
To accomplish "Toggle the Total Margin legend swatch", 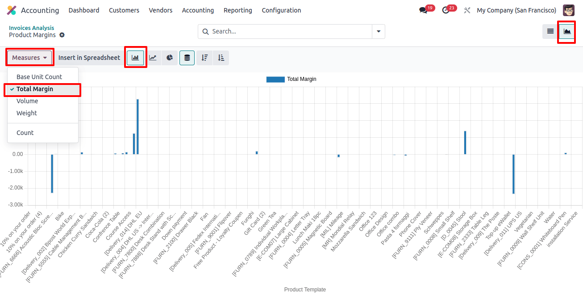I will (275, 79).
